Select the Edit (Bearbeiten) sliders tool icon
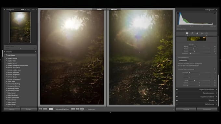 coord(187,33)
